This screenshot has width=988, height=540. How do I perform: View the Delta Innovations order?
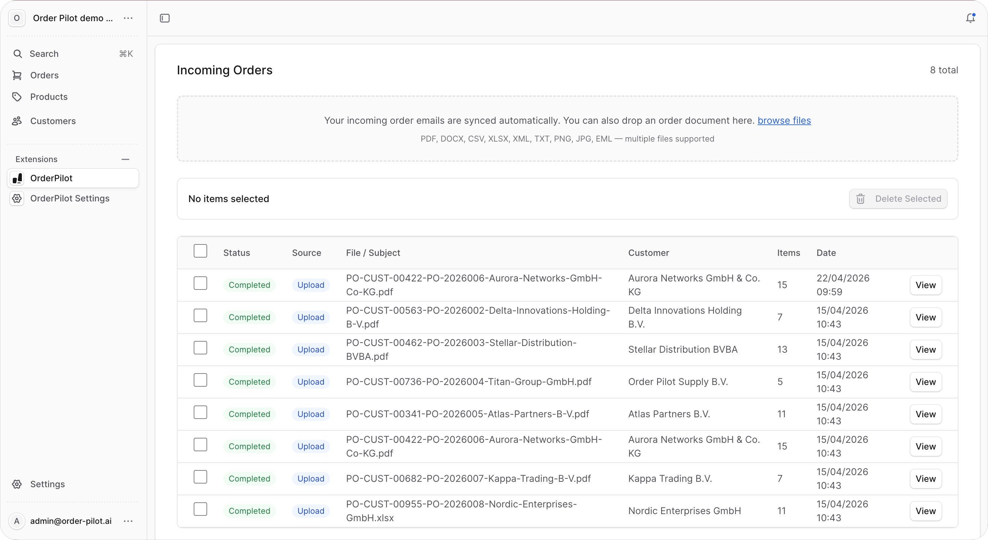point(925,317)
